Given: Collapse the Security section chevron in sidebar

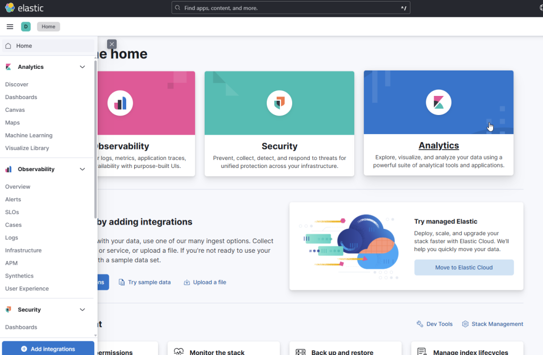Looking at the screenshot, I should tap(82, 309).
